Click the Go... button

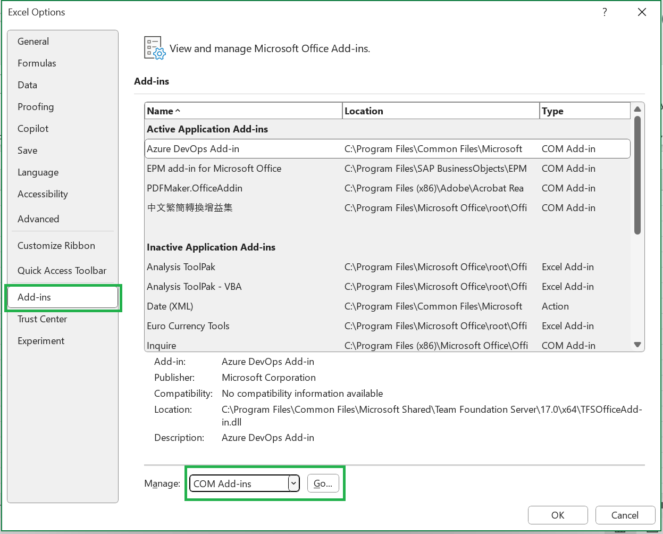323,483
